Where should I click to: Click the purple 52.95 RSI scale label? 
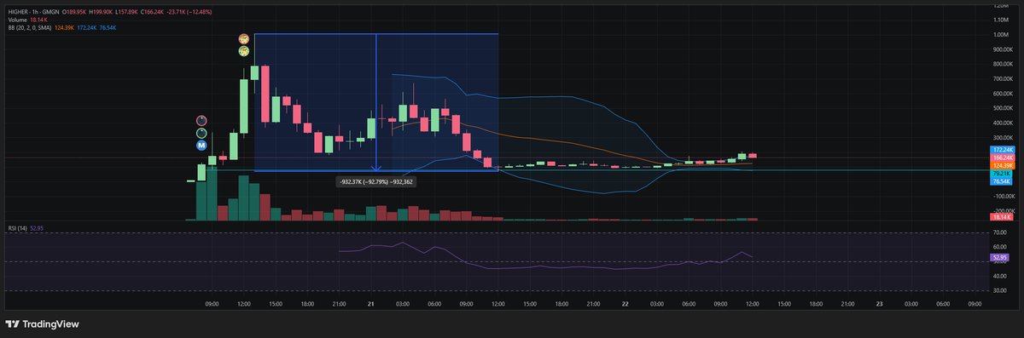999,256
